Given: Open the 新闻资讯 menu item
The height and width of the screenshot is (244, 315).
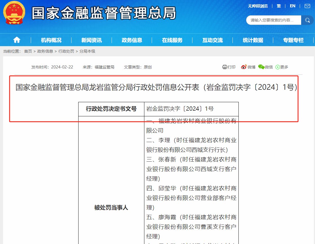Looking at the screenshot, I should click(92, 40).
